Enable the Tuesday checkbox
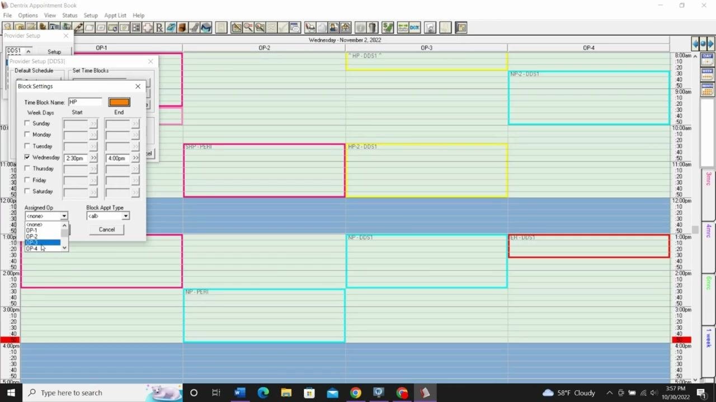 coord(27,146)
